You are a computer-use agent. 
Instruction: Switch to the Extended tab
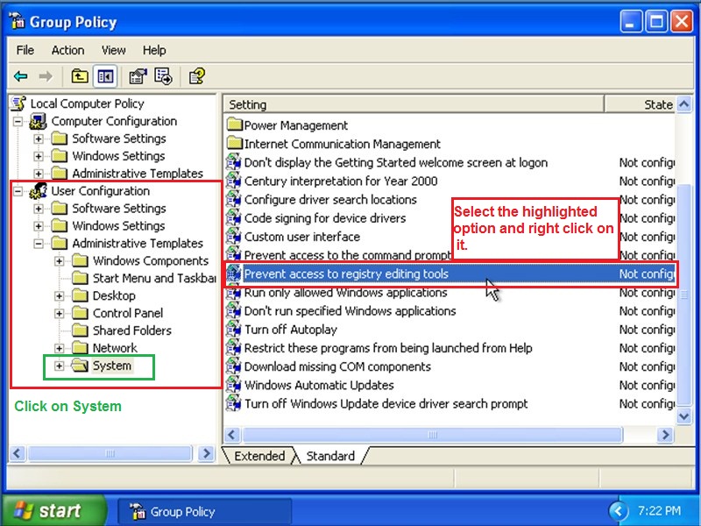tap(260, 456)
